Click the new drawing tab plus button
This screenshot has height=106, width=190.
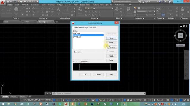57,22
